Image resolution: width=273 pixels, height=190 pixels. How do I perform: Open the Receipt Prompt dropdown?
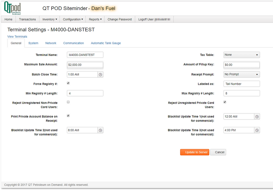tap(242, 74)
